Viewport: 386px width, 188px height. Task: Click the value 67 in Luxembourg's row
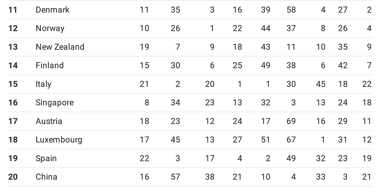pos(291,140)
